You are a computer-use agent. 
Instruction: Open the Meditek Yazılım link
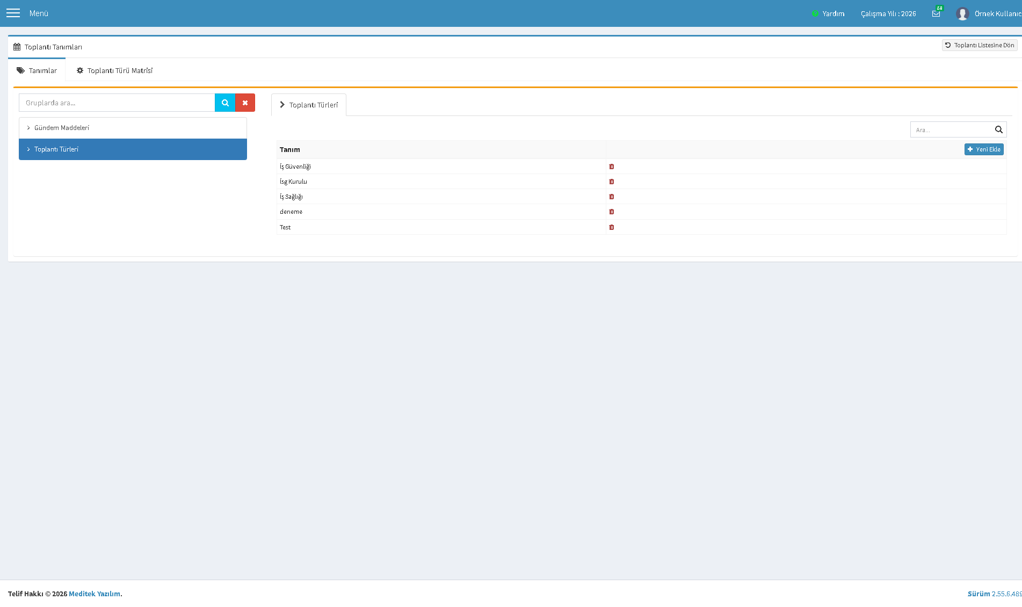pos(95,594)
